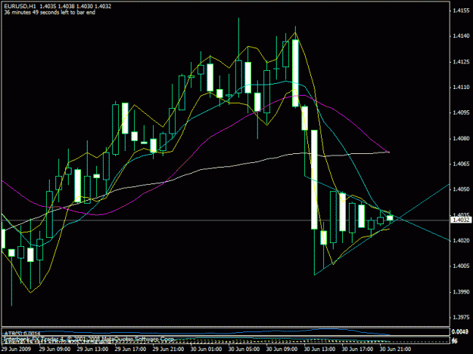473x354 pixels.
Task: Click the ATR(5) 0.0014 indicator label
Action: coord(22,334)
